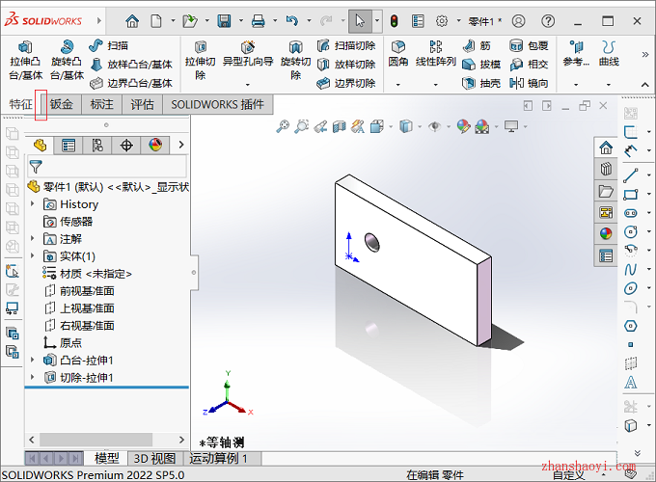Viewport: 656px width, 482px height.
Task: Click the Rebuild traffic light icon
Action: pyautogui.click(x=394, y=21)
